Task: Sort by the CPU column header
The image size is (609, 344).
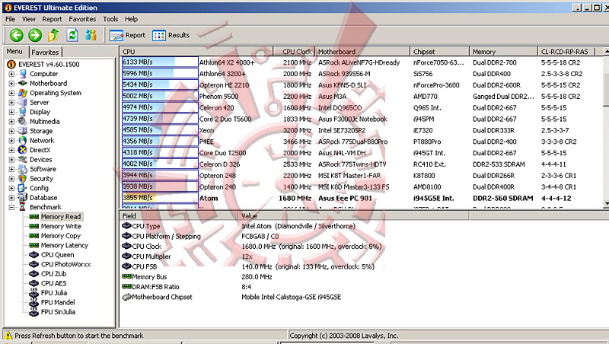Action: point(196,52)
